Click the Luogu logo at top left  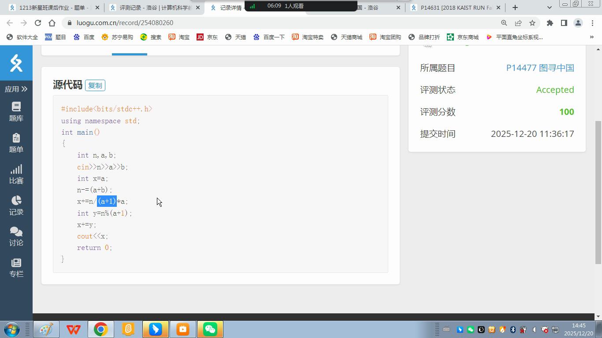16,63
